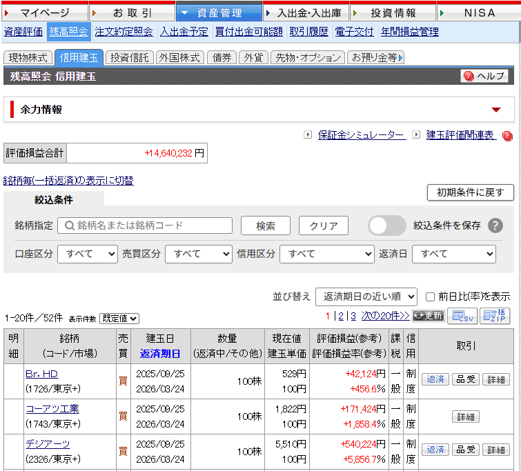Screen dimensions: 521x471
Task: Open the ヘルプ help button
Action: point(484,76)
